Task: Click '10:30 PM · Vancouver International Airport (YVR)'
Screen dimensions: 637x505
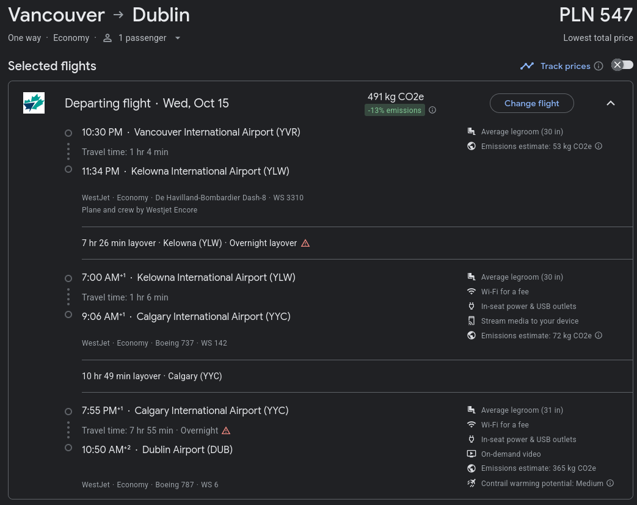Action: pyautogui.click(x=191, y=132)
